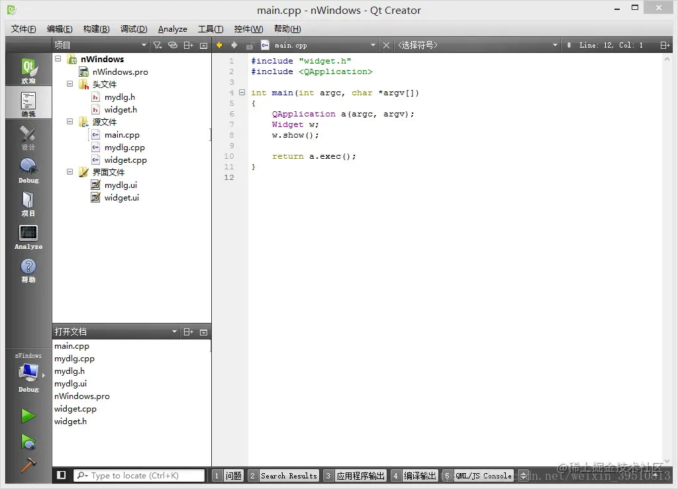Close the project side pane
The height and width of the screenshot is (489, 678).
(x=204, y=46)
